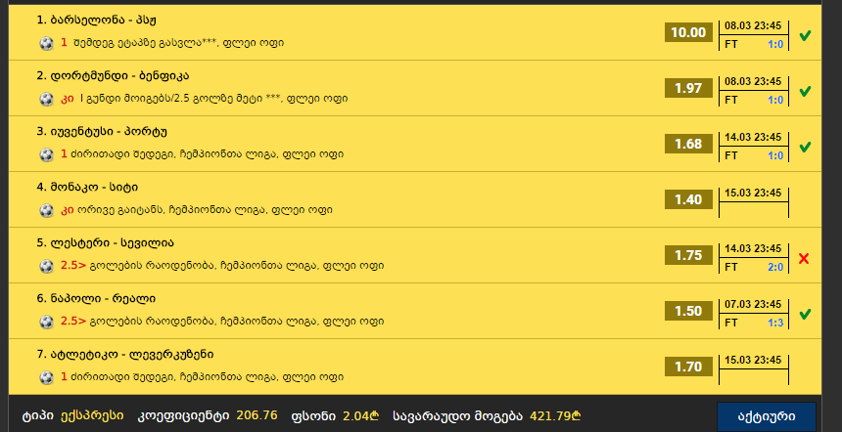Open the match title ნაპოლი - რეალი

pyautogui.click(x=96, y=298)
